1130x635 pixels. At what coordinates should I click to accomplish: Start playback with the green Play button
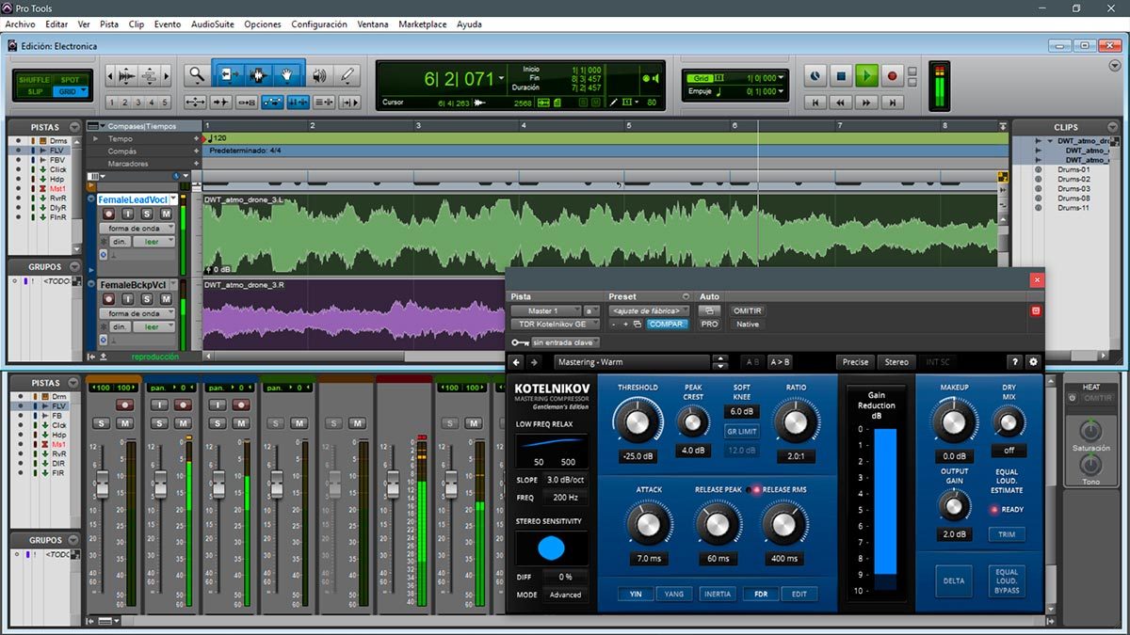[x=867, y=76]
